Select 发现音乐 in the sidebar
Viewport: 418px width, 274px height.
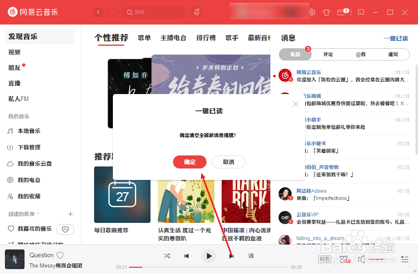coord(39,37)
